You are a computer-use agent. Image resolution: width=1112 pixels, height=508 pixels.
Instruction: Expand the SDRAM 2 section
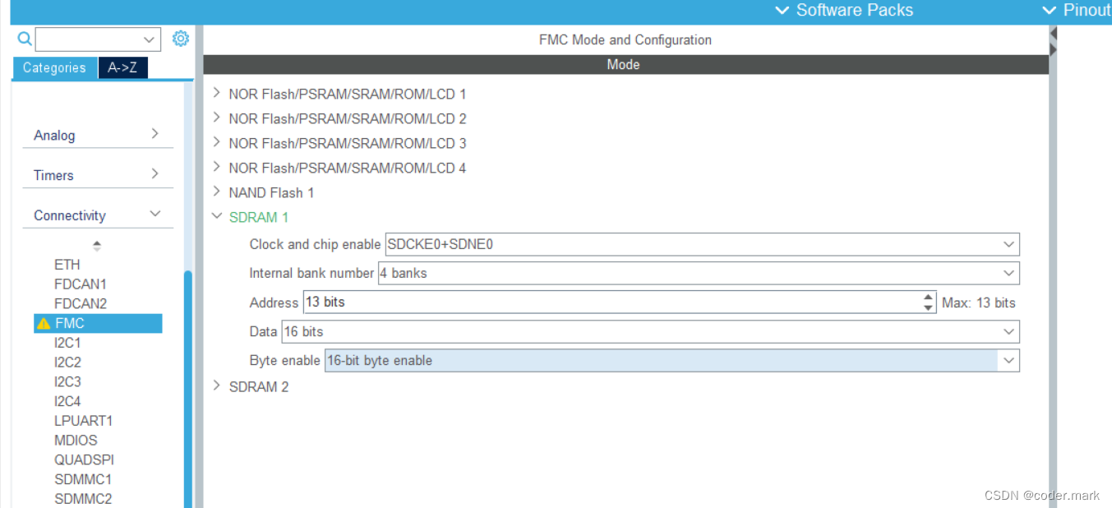pos(216,386)
